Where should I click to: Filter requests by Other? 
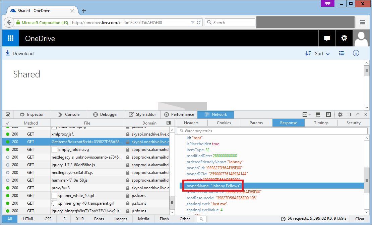click(x=185, y=219)
